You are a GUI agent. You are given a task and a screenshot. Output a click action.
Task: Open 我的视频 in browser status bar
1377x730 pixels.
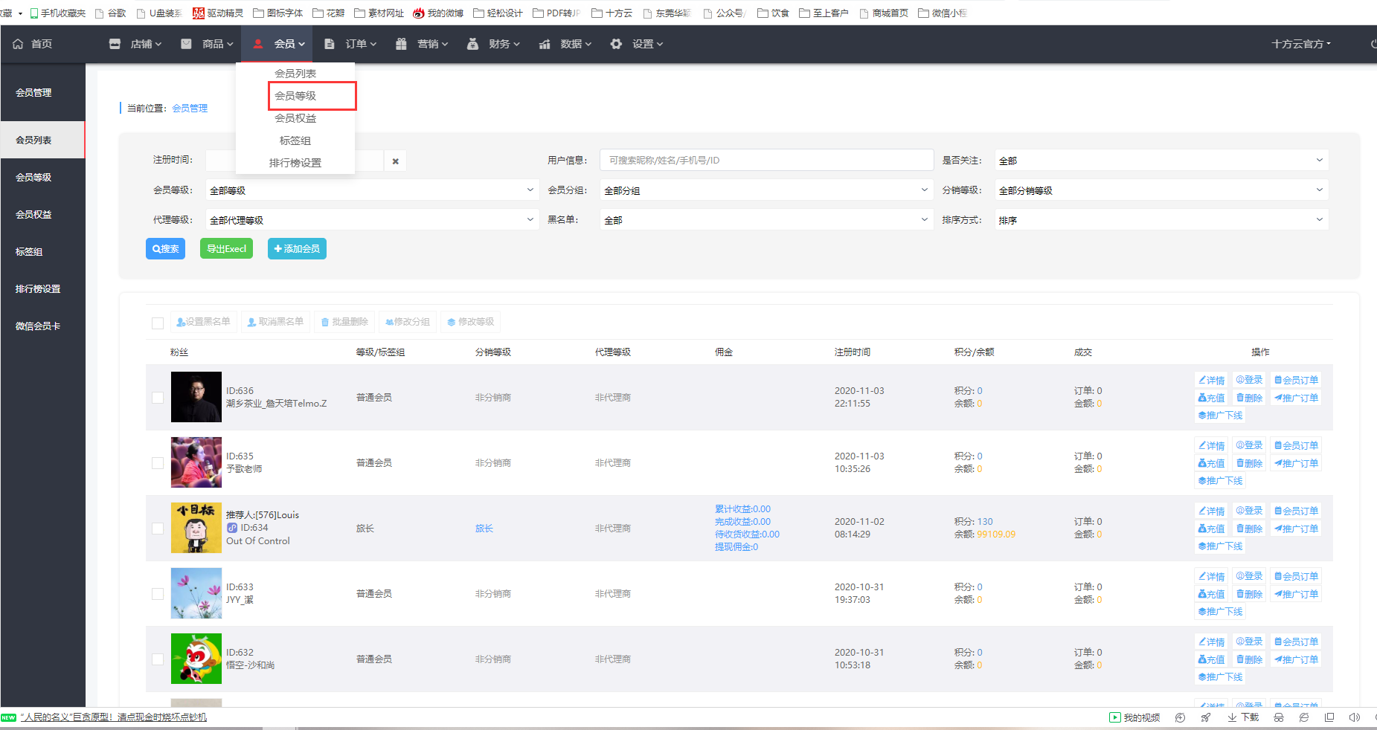click(x=1134, y=717)
